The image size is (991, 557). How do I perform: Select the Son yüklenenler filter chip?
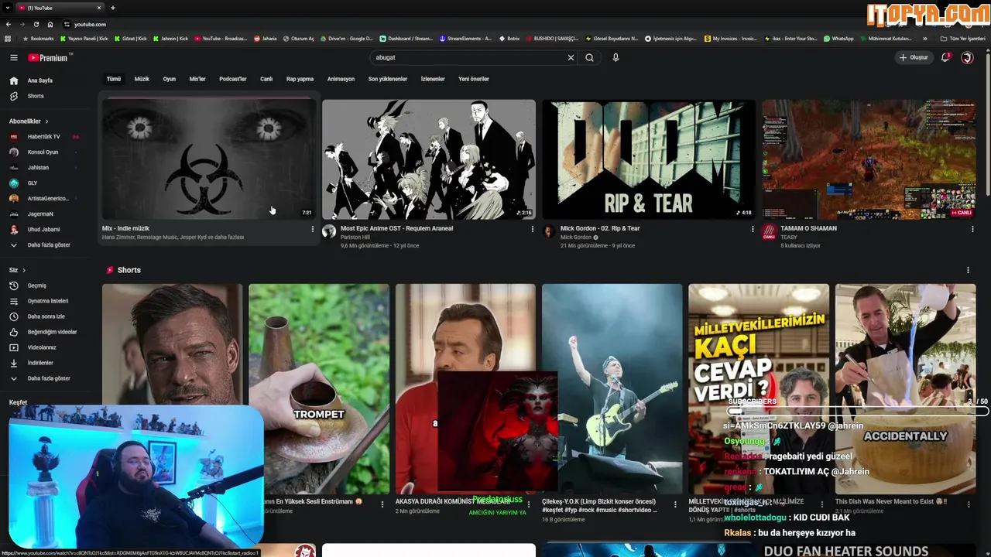click(388, 79)
